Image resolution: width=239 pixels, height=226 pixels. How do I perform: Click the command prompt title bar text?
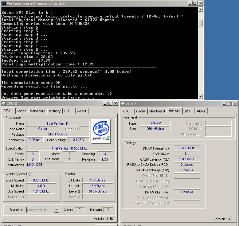click(36, 3)
